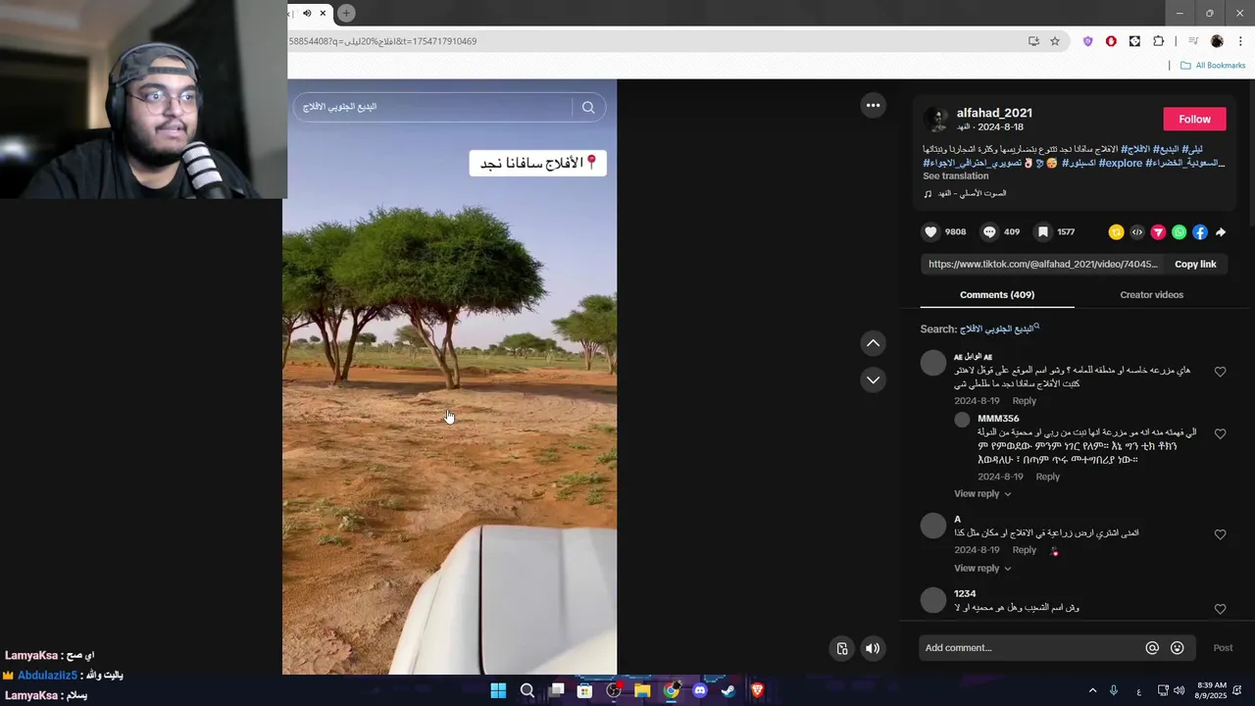The width and height of the screenshot is (1255, 706).
Task: Click the yellow repost share icon
Action: click(1116, 232)
